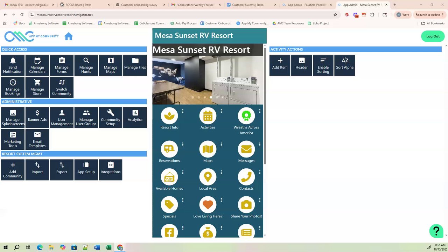This screenshot has width=448, height=252.
Task: Expand three-dot menu beside Contacts
Action: click(260, 172)
